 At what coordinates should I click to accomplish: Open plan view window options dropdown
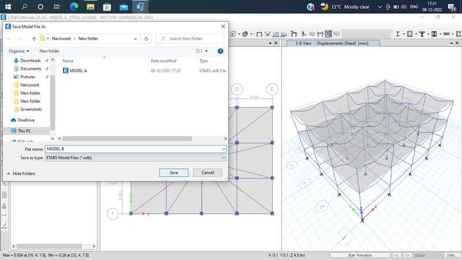tap(270, 43)
